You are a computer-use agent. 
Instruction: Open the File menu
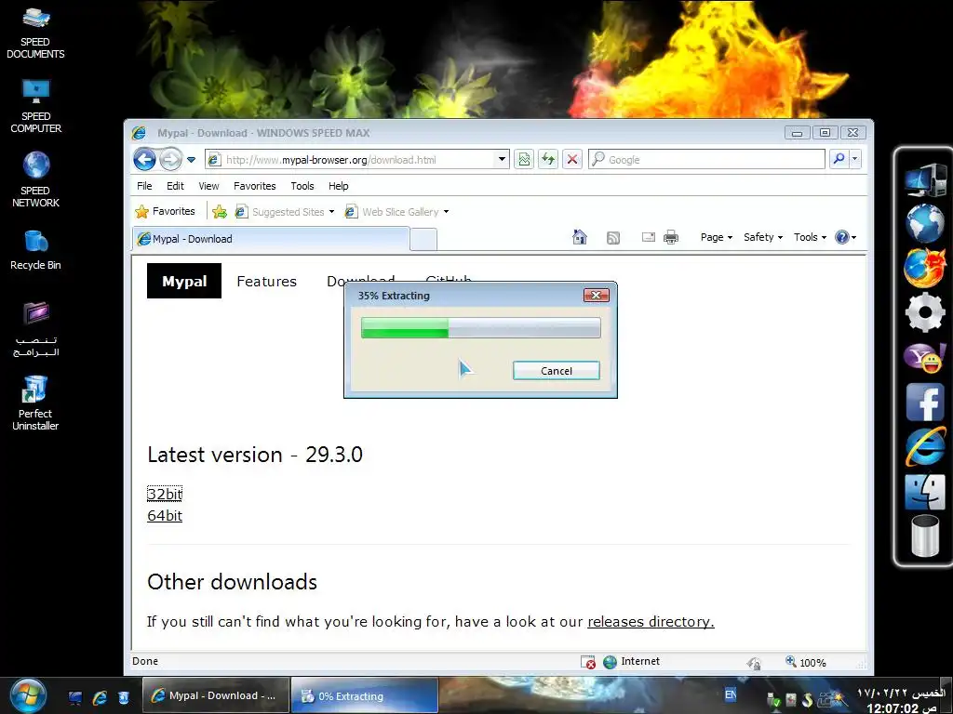pyautogui.click(x=144, y=186)
